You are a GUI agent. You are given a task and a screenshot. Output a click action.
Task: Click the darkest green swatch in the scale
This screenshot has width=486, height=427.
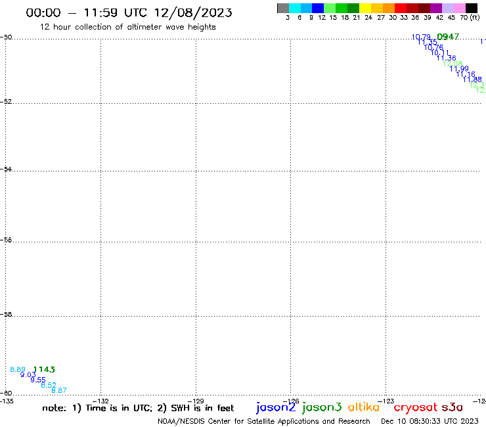coord(353,8)
